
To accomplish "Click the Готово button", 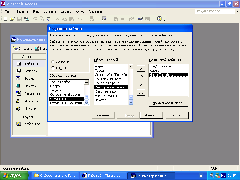I will (x=177, y=115).
